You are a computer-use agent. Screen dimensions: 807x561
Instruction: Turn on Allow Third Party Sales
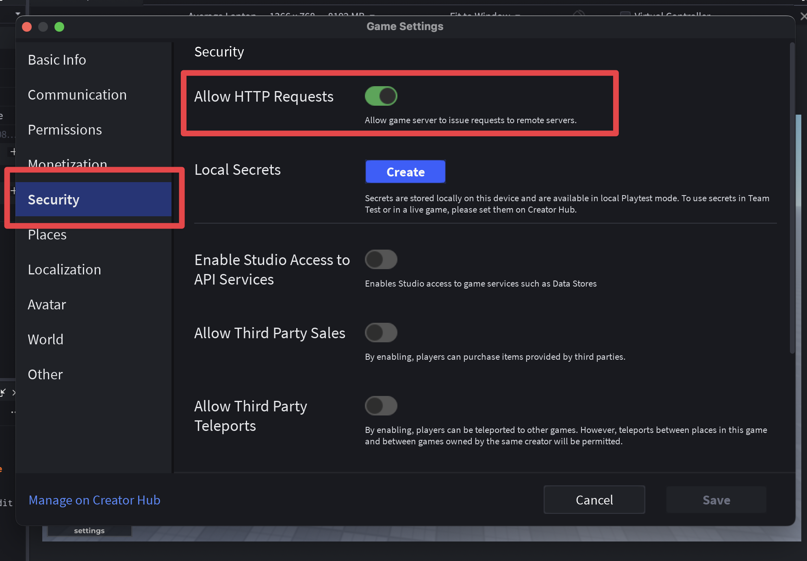[381, 333]
